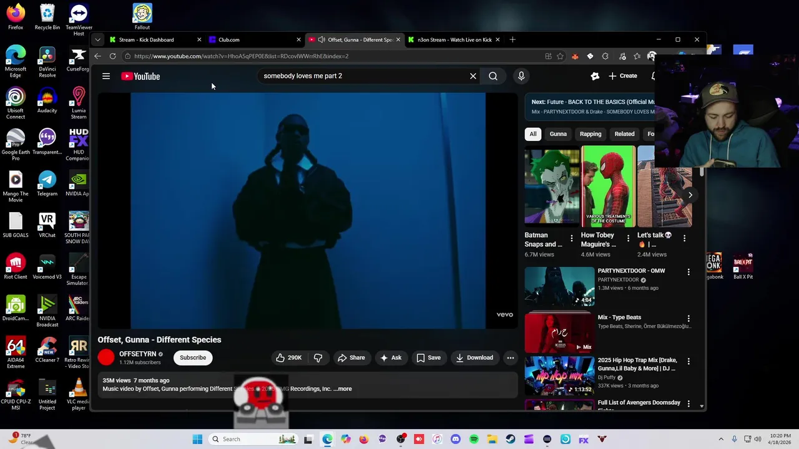
Task: Open options for PARTYNEXTDOOR - OMW video
Action: [689, 272]
